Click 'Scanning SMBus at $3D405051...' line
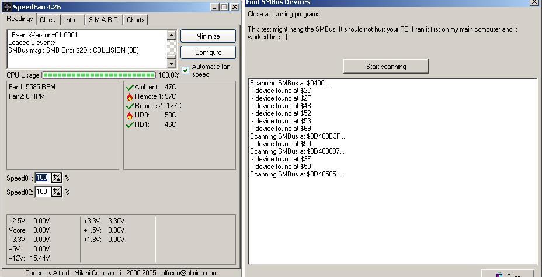 pos(297,174)
